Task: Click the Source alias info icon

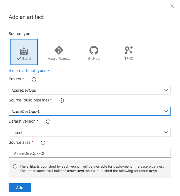Action: (x=43, y=143)
